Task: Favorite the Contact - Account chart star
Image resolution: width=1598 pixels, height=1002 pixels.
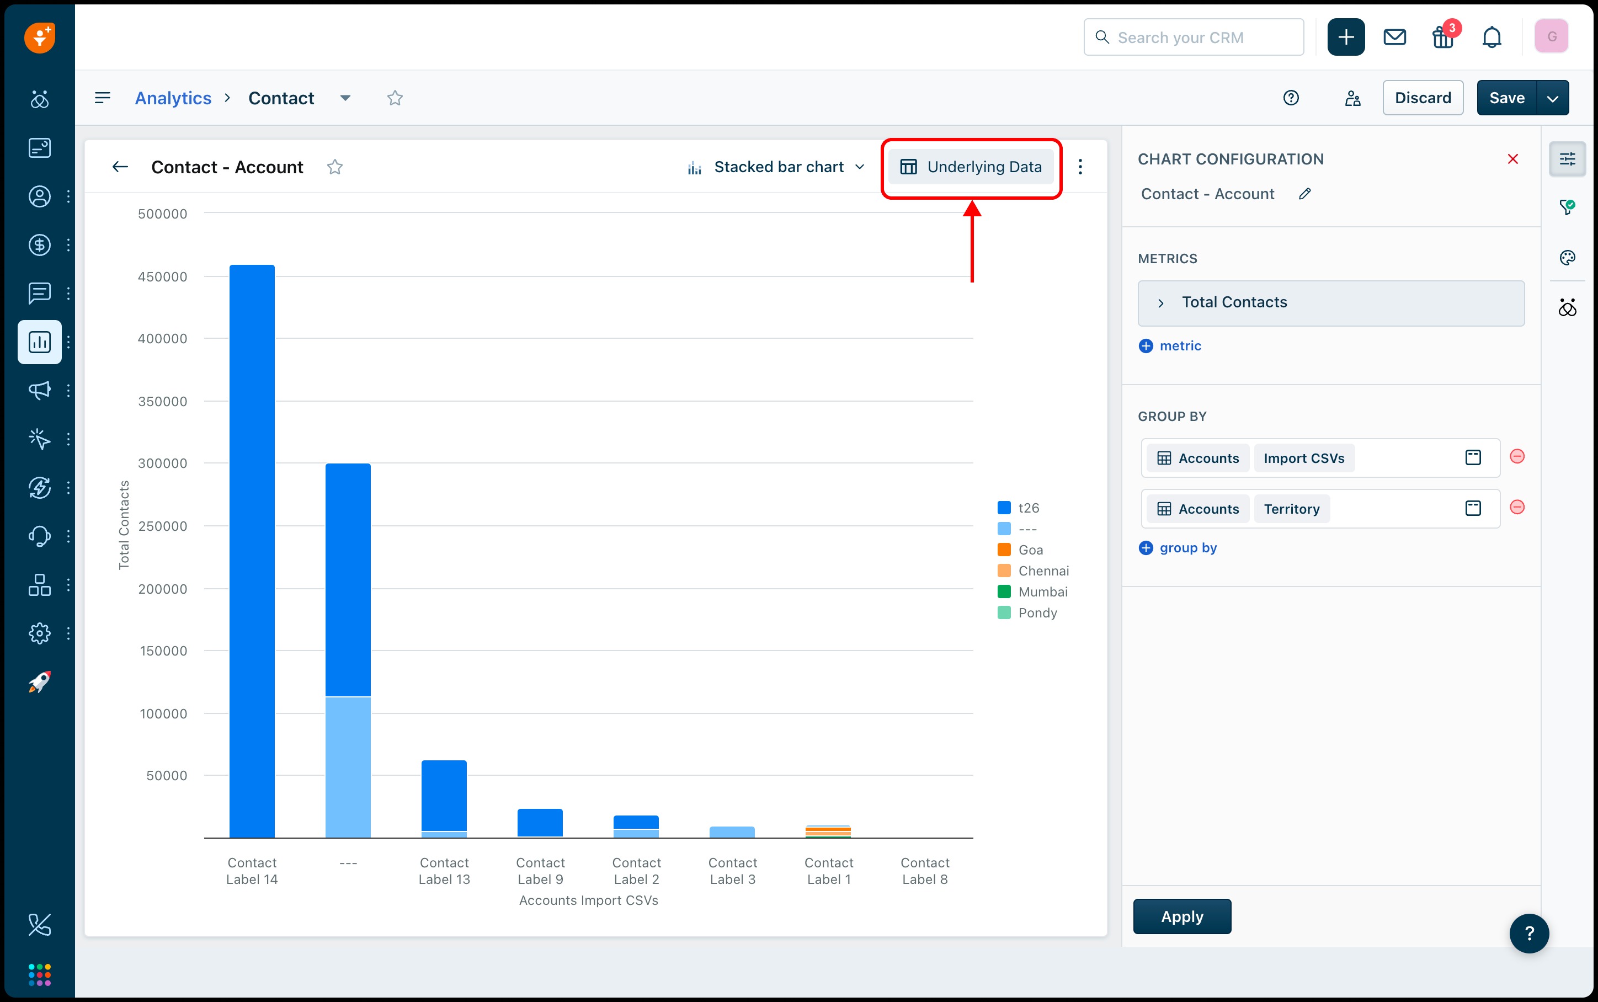Action: [x=334, y=167]
